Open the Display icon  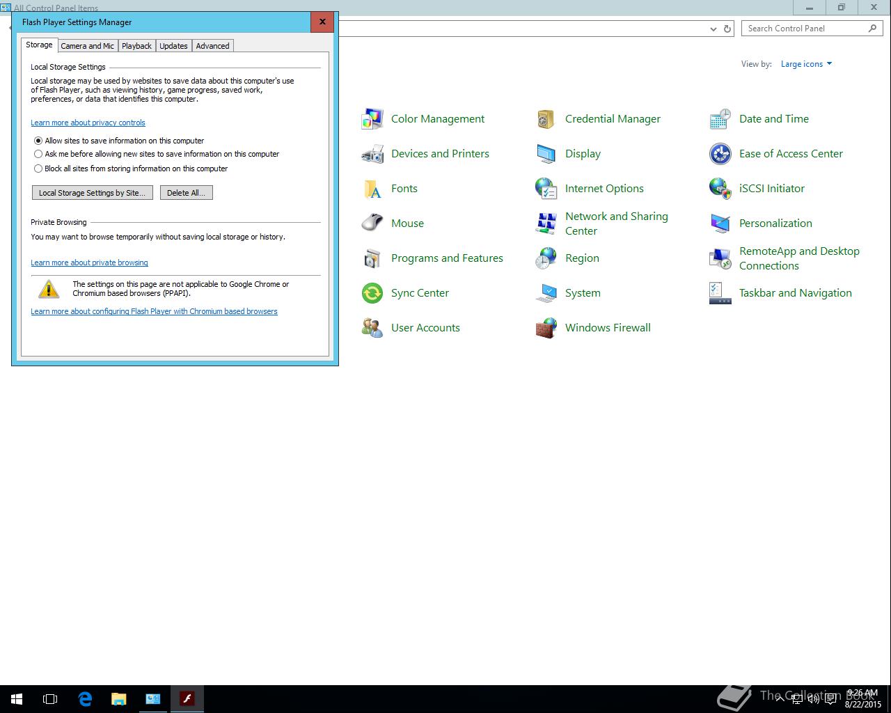coord(546,154)
